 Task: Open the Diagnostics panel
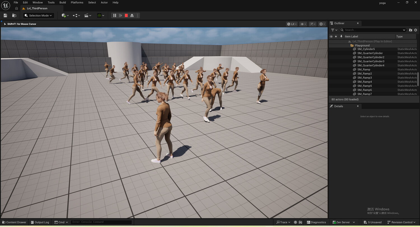point(316,222)
